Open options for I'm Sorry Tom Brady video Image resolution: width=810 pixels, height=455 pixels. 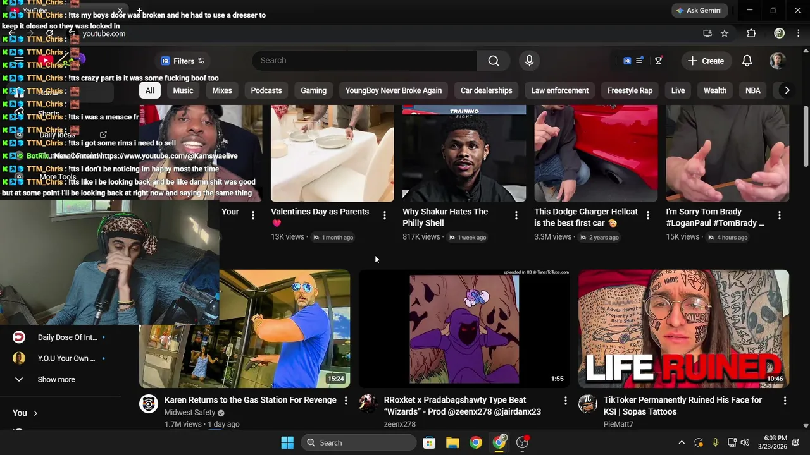779,215
